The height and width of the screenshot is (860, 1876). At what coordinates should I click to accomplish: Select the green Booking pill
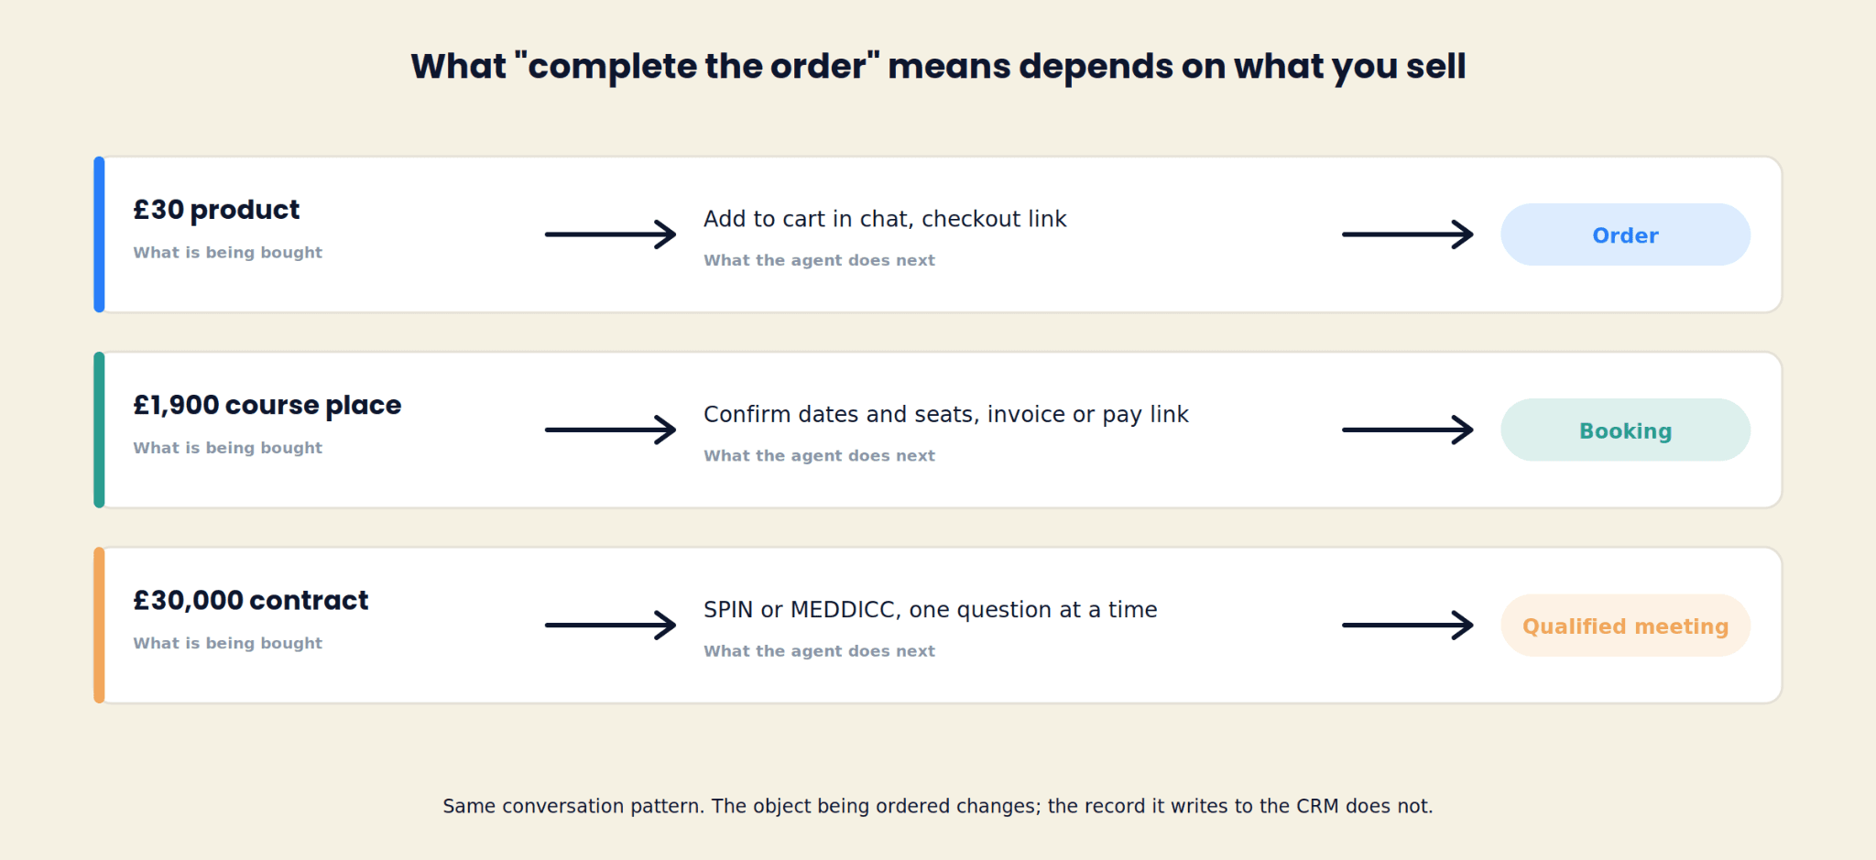(1625, 430)
